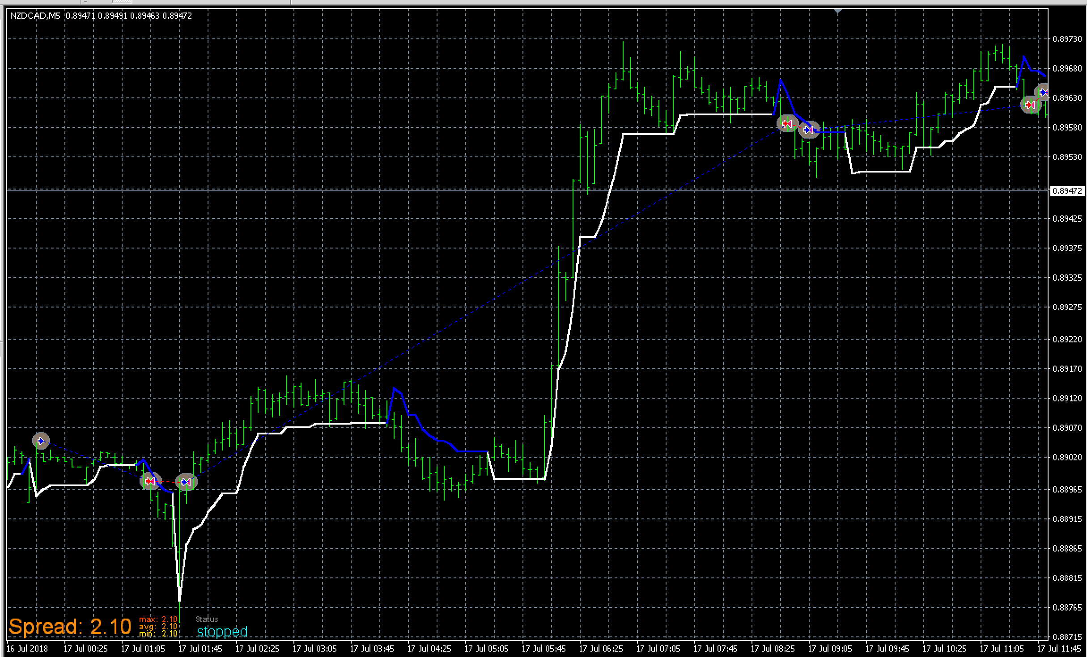Click the '17 Jul 03:05' time axis label

314,649
